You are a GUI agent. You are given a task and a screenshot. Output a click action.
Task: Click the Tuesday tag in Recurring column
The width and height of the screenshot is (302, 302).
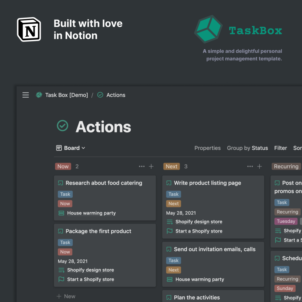286,221
